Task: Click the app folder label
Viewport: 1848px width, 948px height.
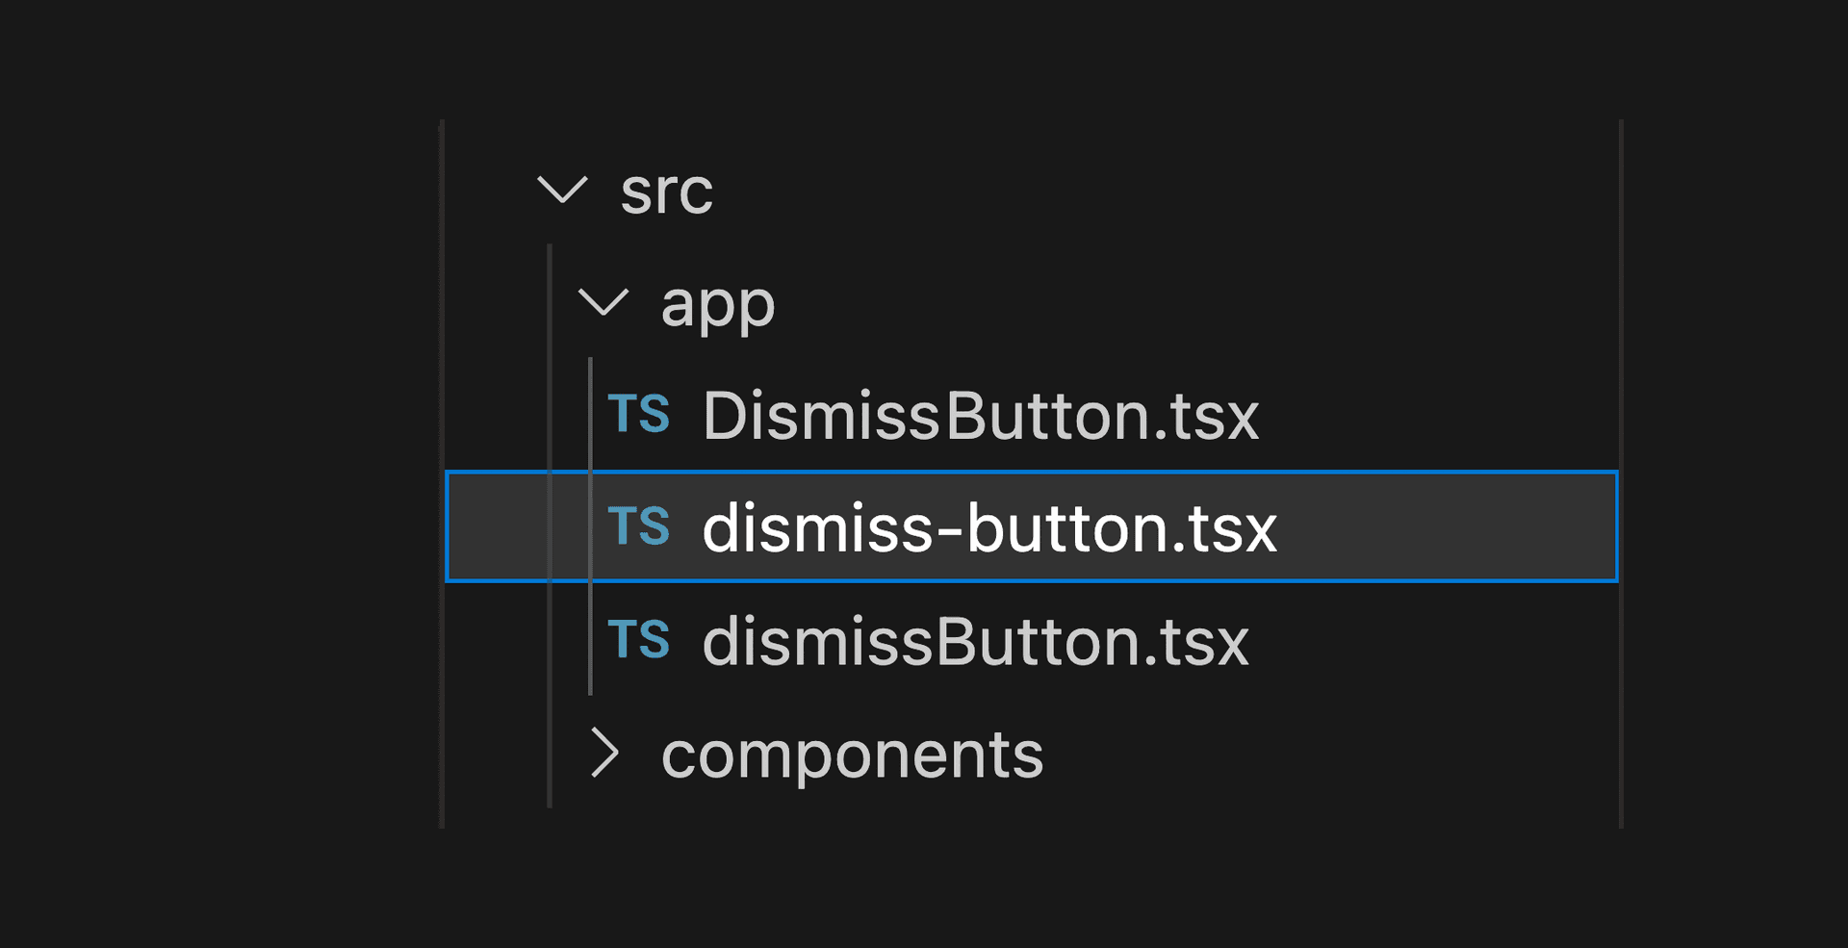Action: coord(717,304)
